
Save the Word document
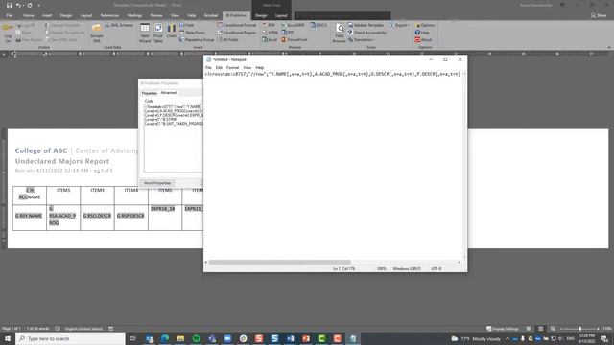point(9,6)
